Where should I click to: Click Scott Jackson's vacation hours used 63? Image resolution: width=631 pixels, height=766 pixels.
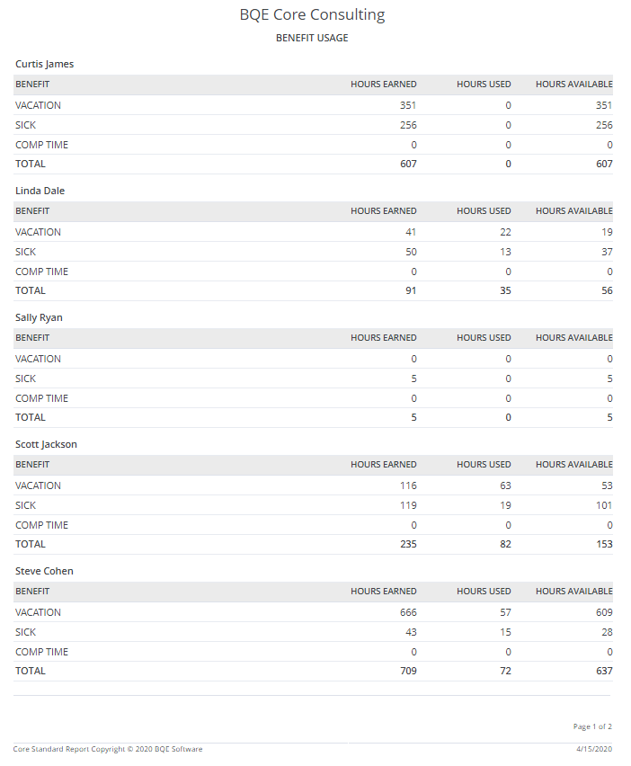(x=505, y=485)
